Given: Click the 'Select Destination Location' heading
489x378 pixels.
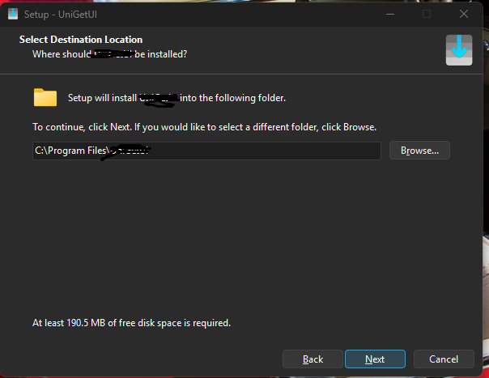Looking at the screenshot, I should coord(81,40).
